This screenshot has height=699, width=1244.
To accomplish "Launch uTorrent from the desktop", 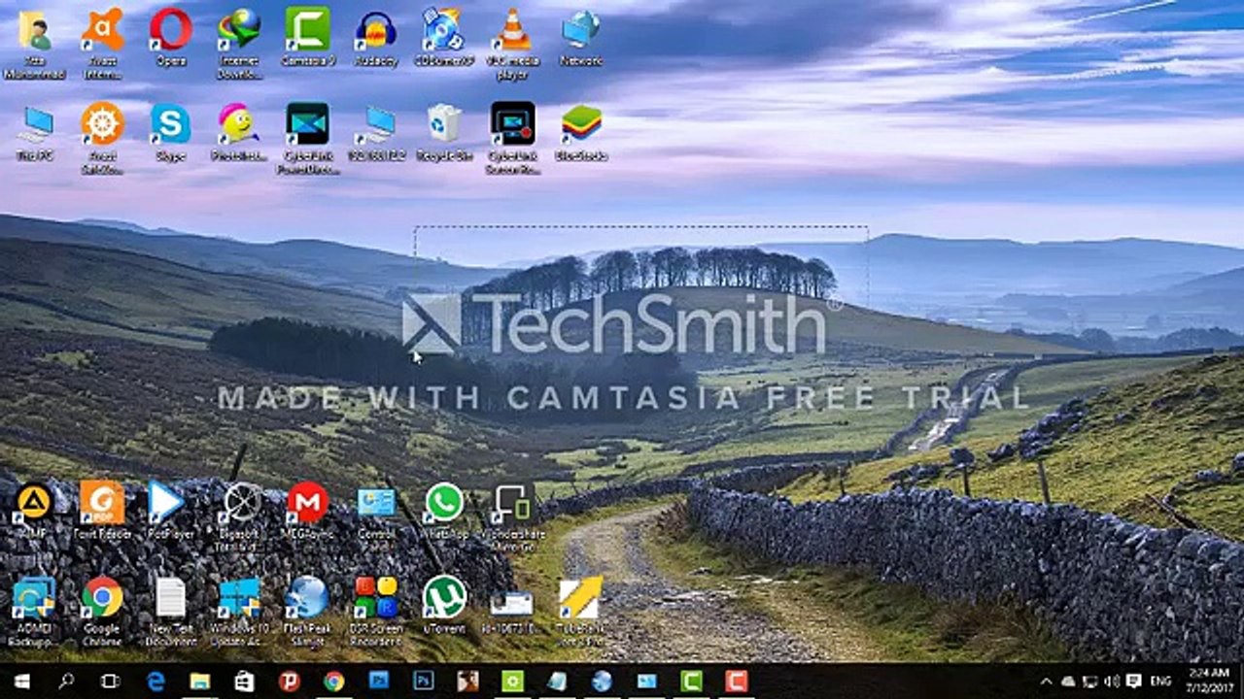I will pos(444,606).
